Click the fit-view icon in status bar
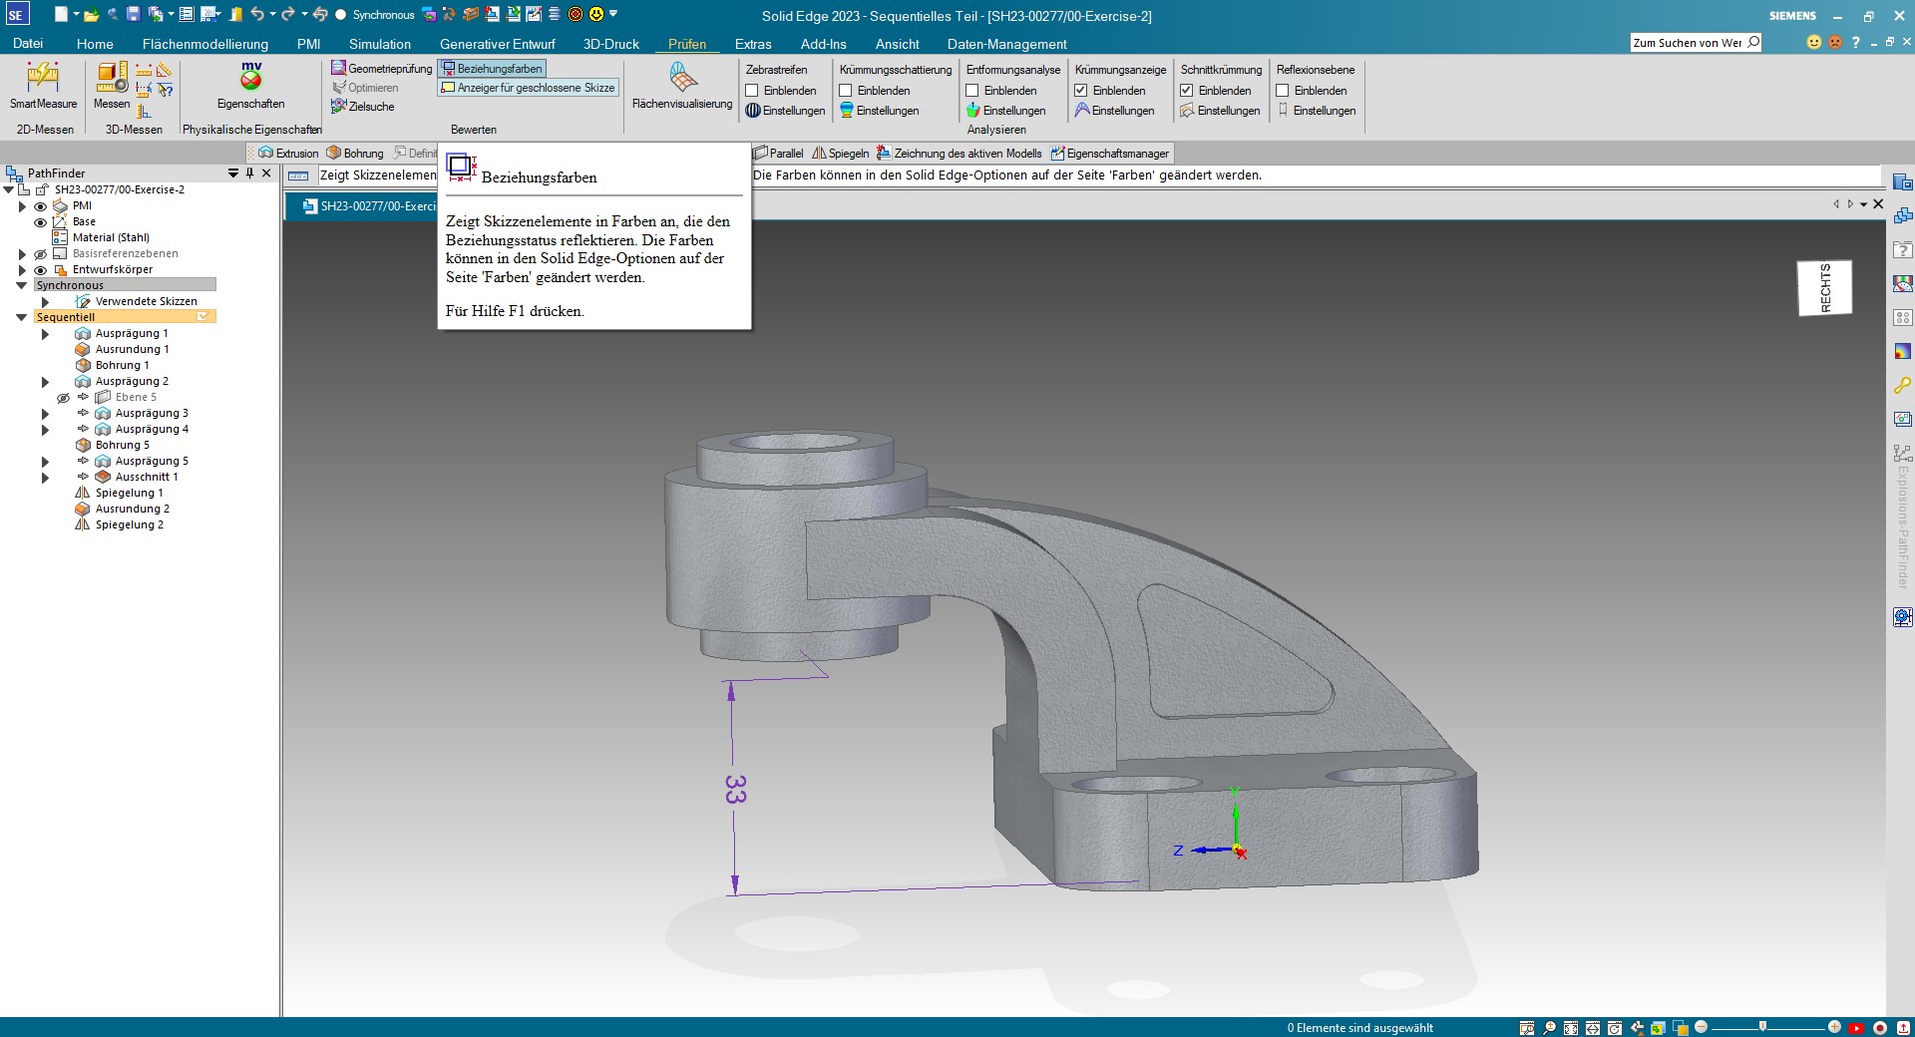The image size is (1915, 1037). [x=1571, y=1028]
